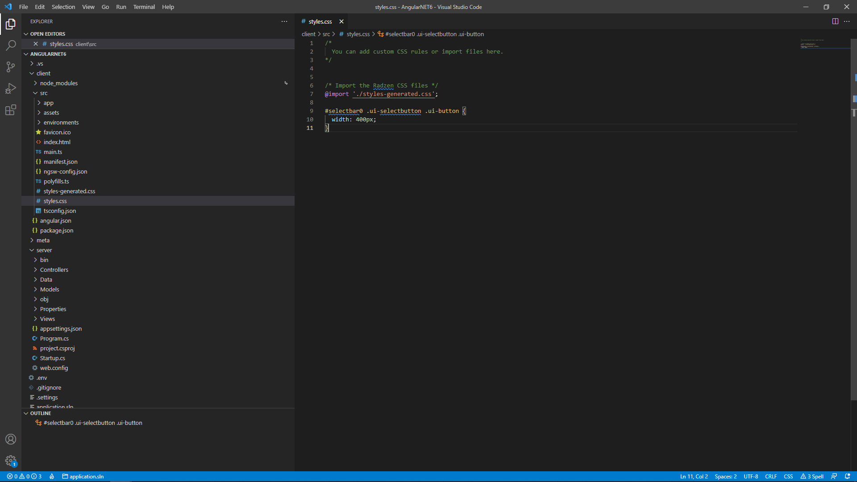Click Ln 11, Col 2 status item

[x=694, y=477]
